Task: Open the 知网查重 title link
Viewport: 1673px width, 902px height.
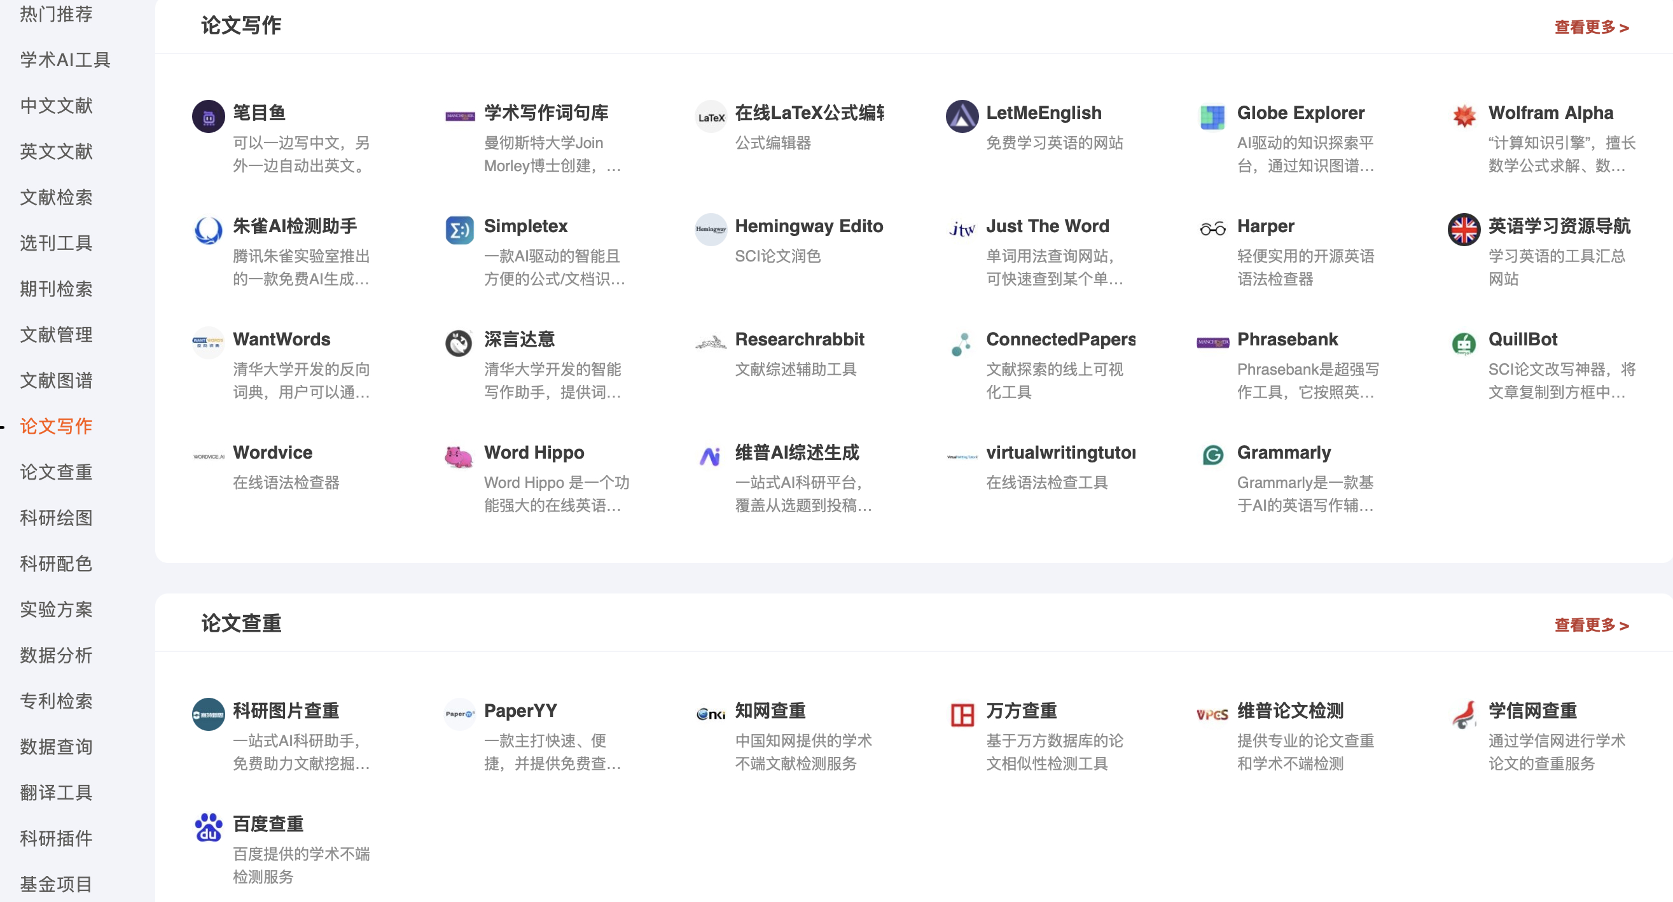Action: (x=770, y=711)
